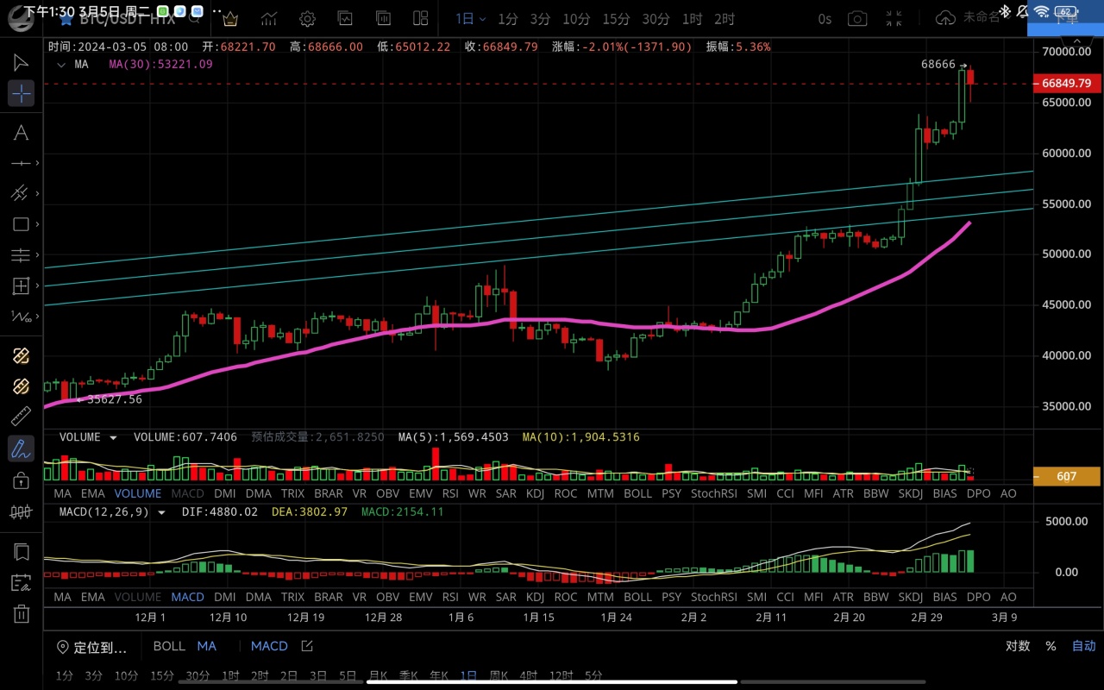Viewport: 1104px width, 690px height.
Task: Toggle favorite star next to BTC/USDT
Action: (66, 19)
